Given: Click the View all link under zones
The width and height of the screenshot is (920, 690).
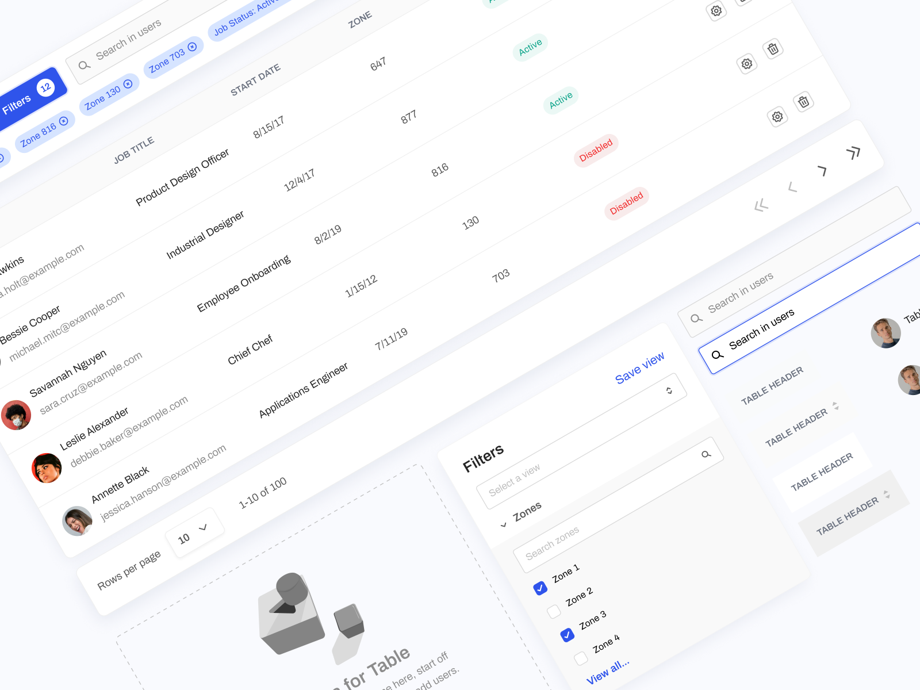Looking at the screenshot, I should pyautogui.click(x=608, y=672).
